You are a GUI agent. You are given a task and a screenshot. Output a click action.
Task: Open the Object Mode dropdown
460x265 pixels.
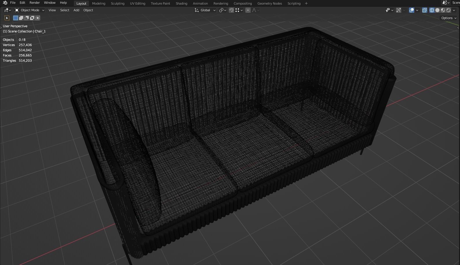30,10
